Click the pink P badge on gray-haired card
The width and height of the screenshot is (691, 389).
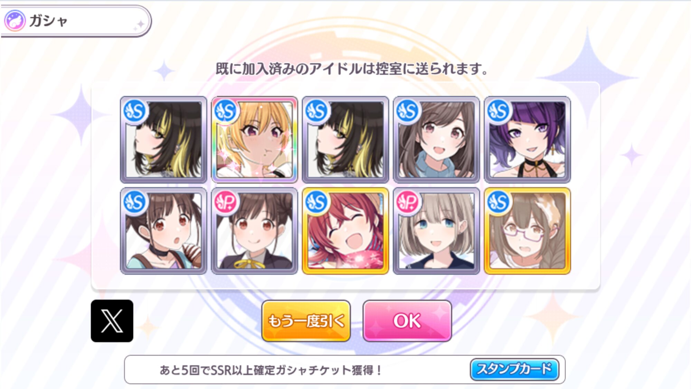pyautogui.click(x=407, y=202)
